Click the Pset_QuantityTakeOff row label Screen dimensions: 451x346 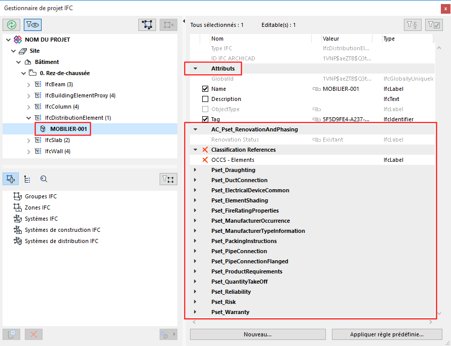[x=239, y=282]
